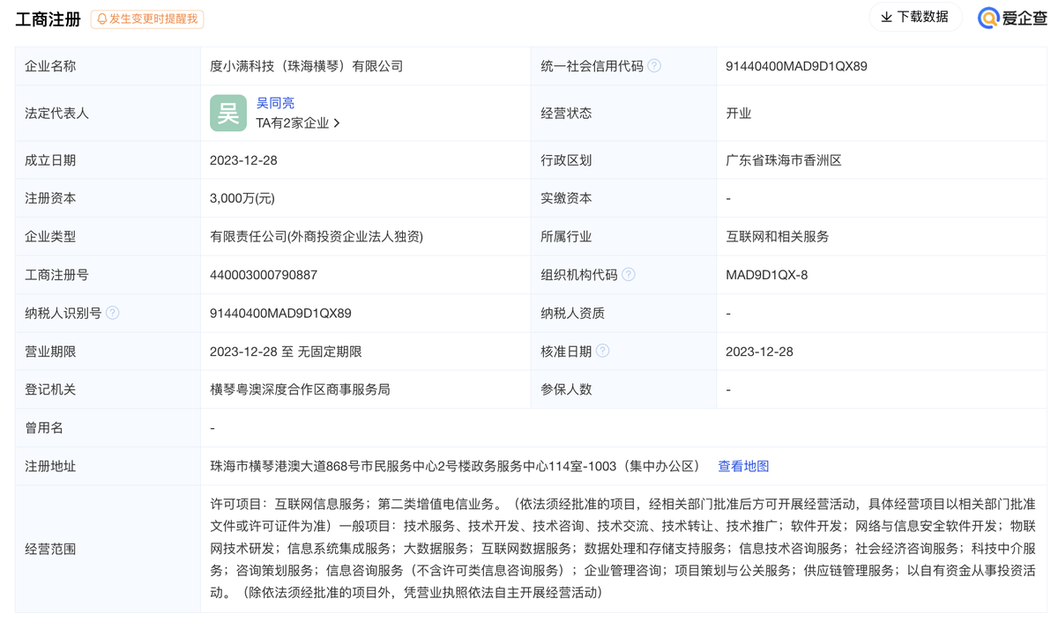Click the download arrow icon
Image resolution: width=1058 pixels, height=621 pixels.
[x=886, y=17]
